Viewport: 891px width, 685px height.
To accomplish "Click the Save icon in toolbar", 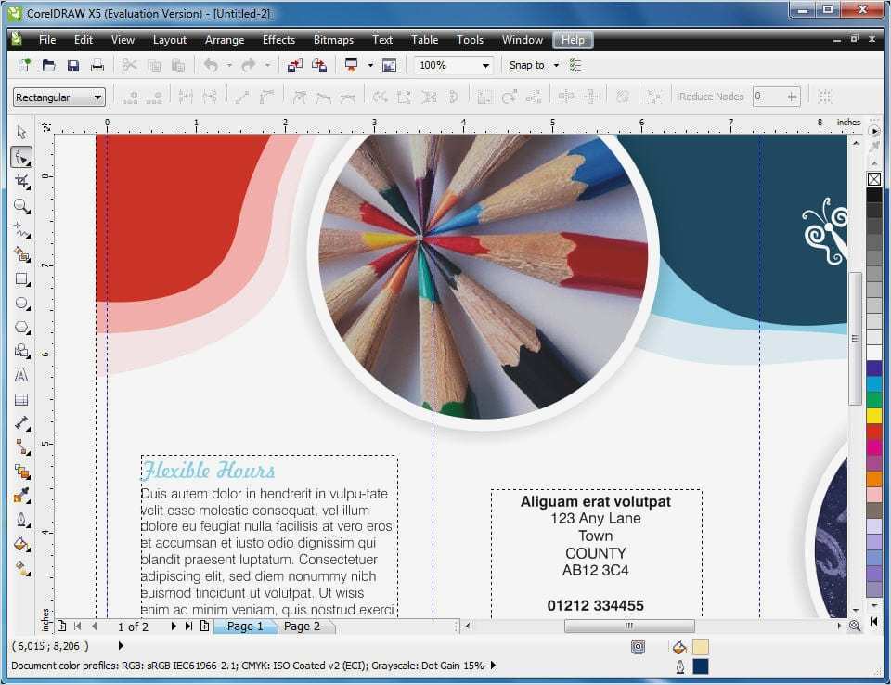I will [72, 65].
